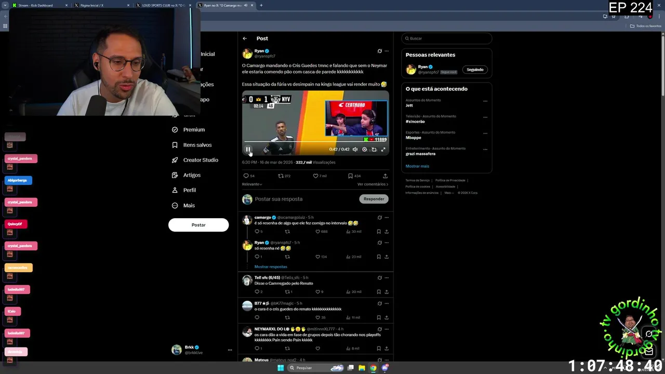The height and width of the screenshot is (374, 665).
Task: Open more options for Jett trend
Action: click(485, 101)
